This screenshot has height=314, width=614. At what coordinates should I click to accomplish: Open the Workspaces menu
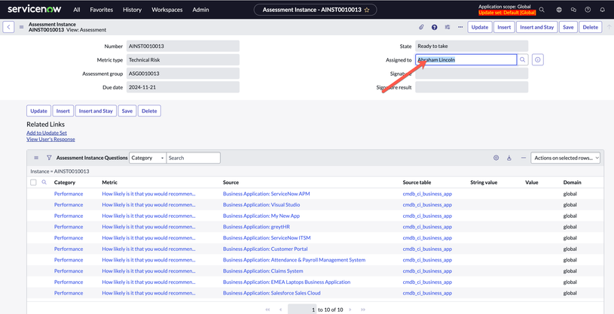click(166, 10)
